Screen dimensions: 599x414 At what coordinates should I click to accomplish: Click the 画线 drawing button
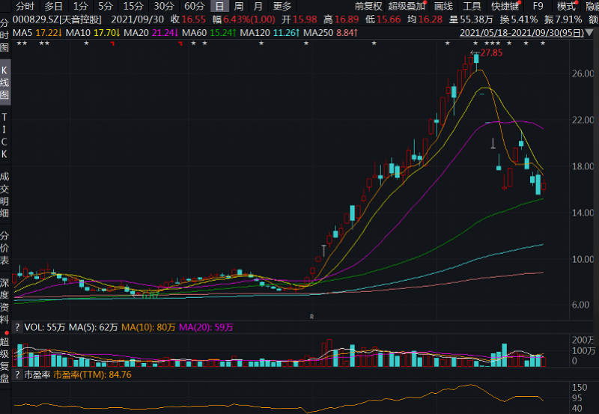[443, 6]
